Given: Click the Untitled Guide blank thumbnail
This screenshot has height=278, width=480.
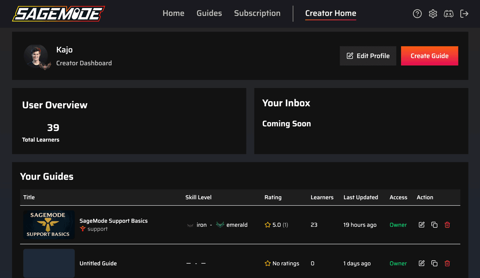Looking at the screenshot, I should coord(49,263).
